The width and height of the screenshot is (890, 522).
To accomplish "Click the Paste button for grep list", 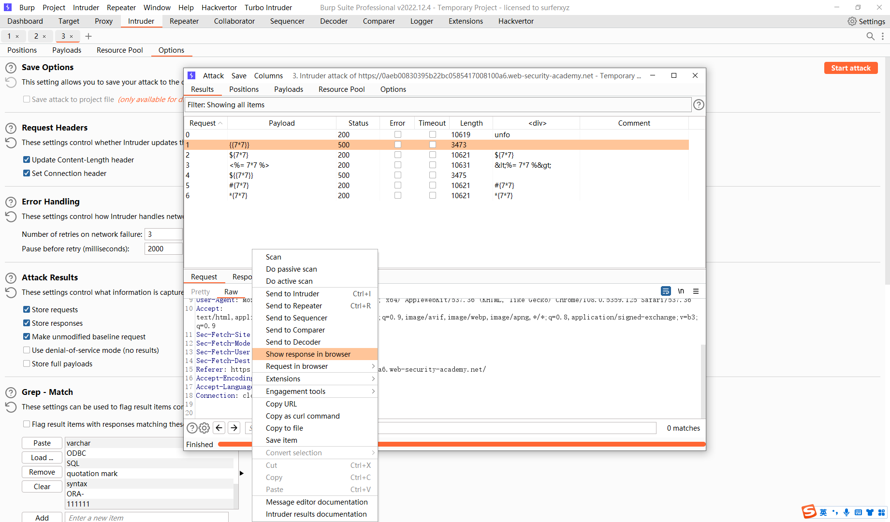I will click(x=42, y=443).
